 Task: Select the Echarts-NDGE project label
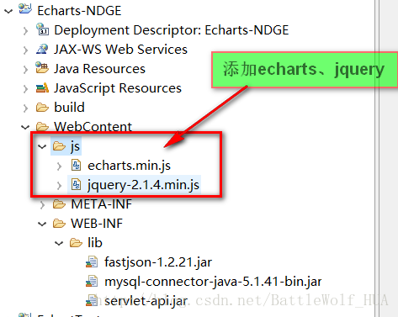tap(79, 11)
